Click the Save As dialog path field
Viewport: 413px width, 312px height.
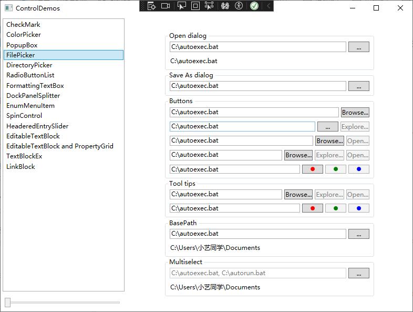coord(257,86)
